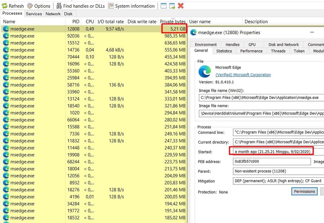Click Edge icon of PID 1020 row
The height and width of the screenshot is (223, 324).
coord(6,113)
